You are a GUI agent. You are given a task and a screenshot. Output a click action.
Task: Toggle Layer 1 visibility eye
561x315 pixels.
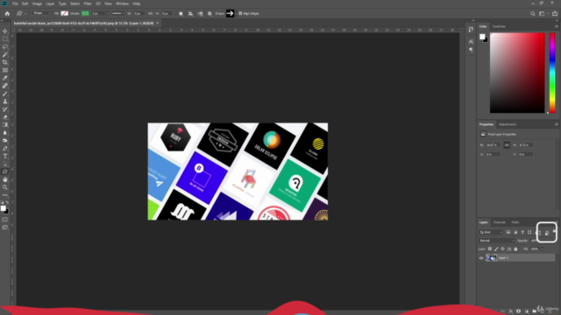pos(481,258)
